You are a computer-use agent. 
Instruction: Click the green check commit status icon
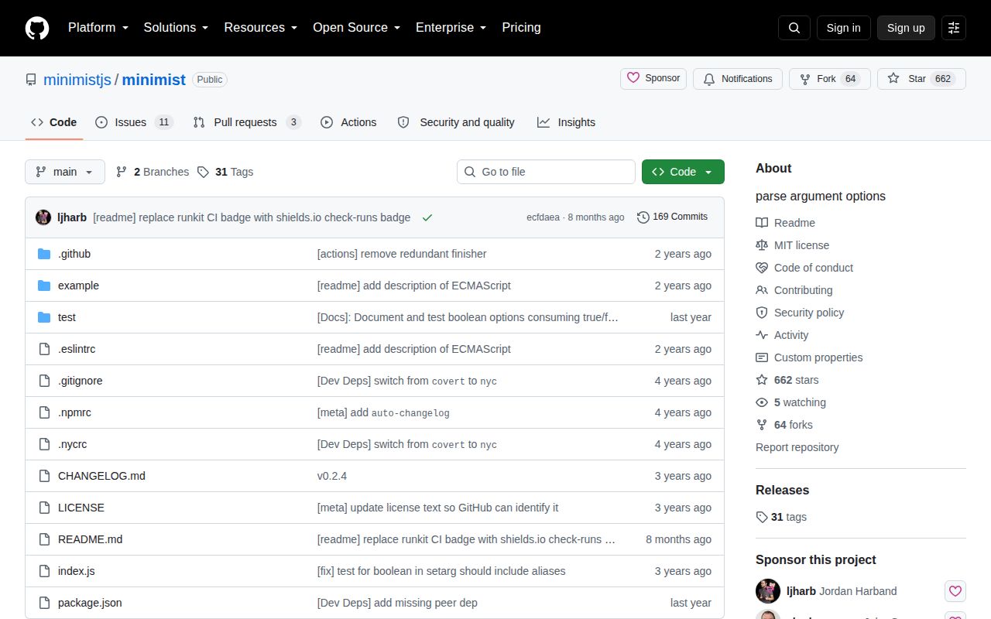point(427,217)
